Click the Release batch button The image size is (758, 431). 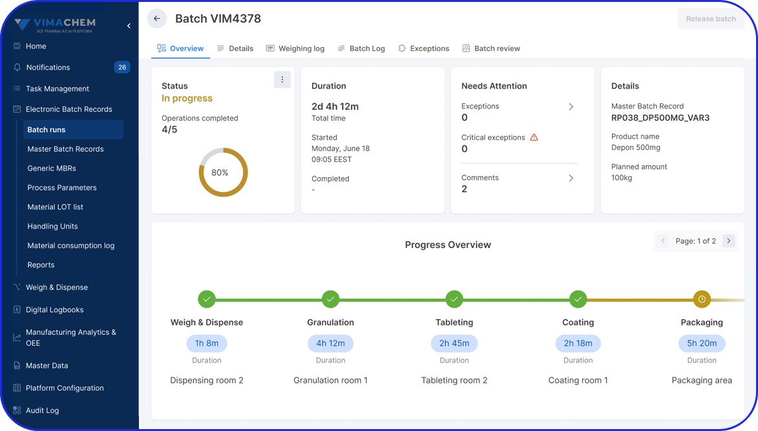click(x=710, y=19)
